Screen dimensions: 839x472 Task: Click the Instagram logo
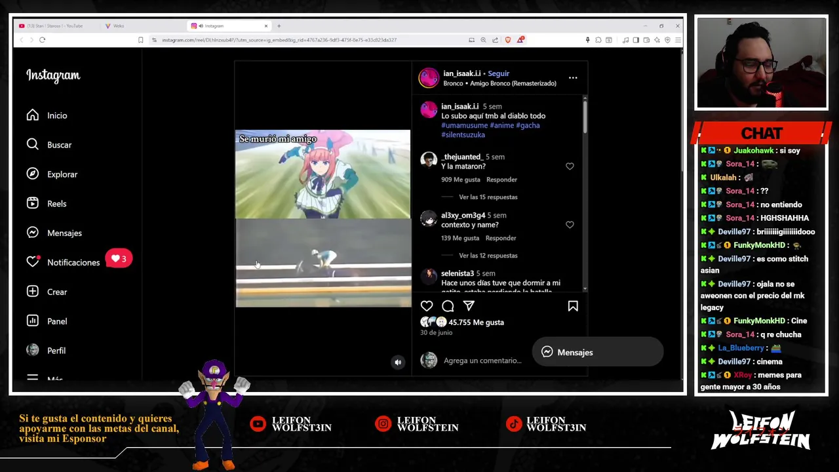[53, 76]
